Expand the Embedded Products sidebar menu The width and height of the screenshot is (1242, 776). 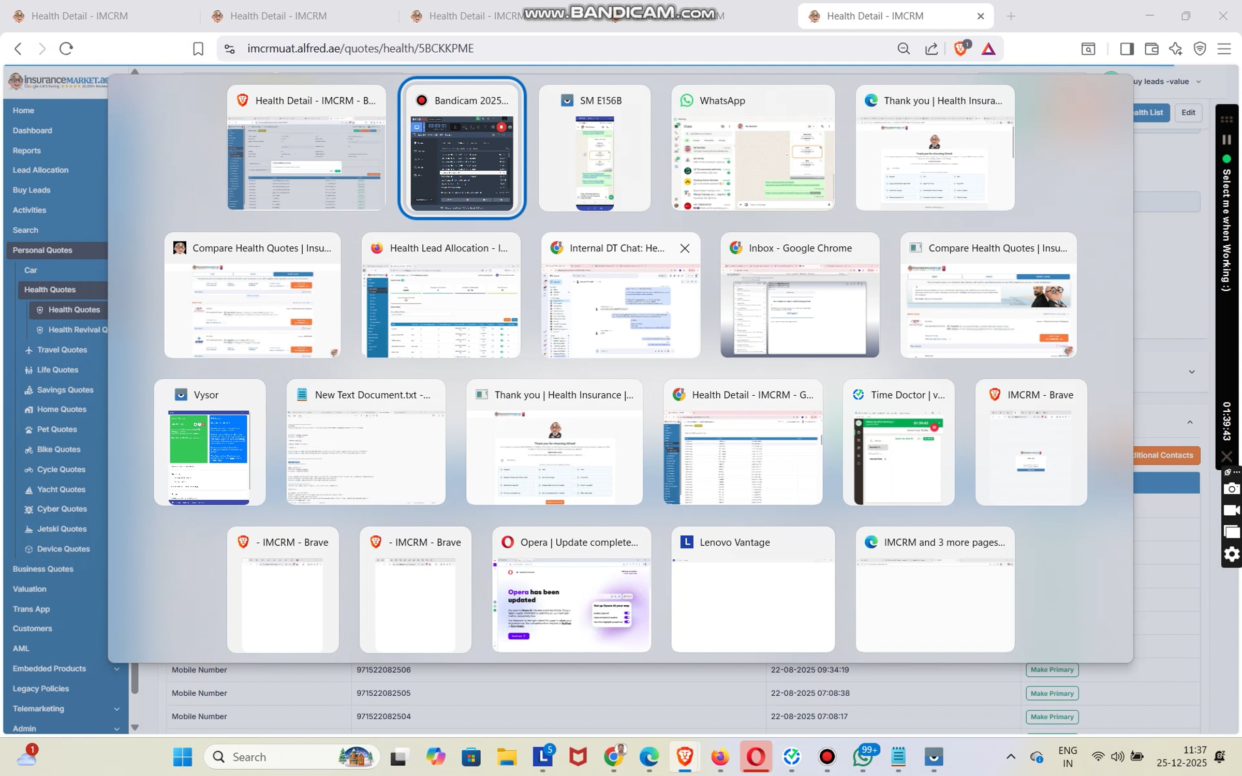tap(66, 668)
